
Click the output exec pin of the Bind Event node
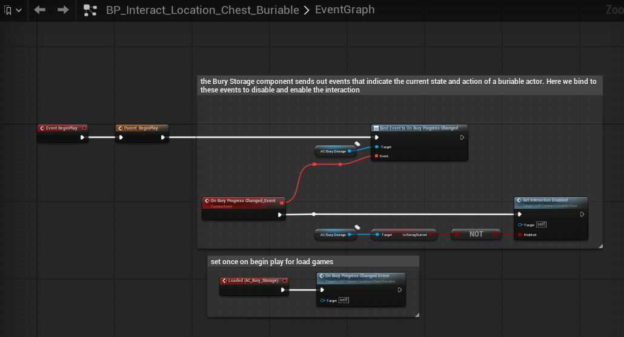click(x=462, y=137)
